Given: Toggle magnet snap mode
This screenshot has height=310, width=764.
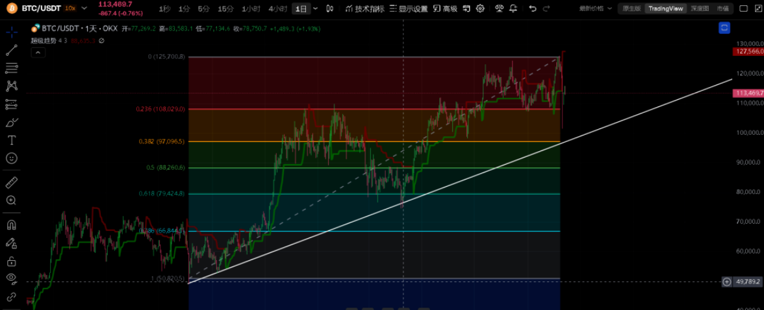Looking at the screenshot, I should (12, 225).
